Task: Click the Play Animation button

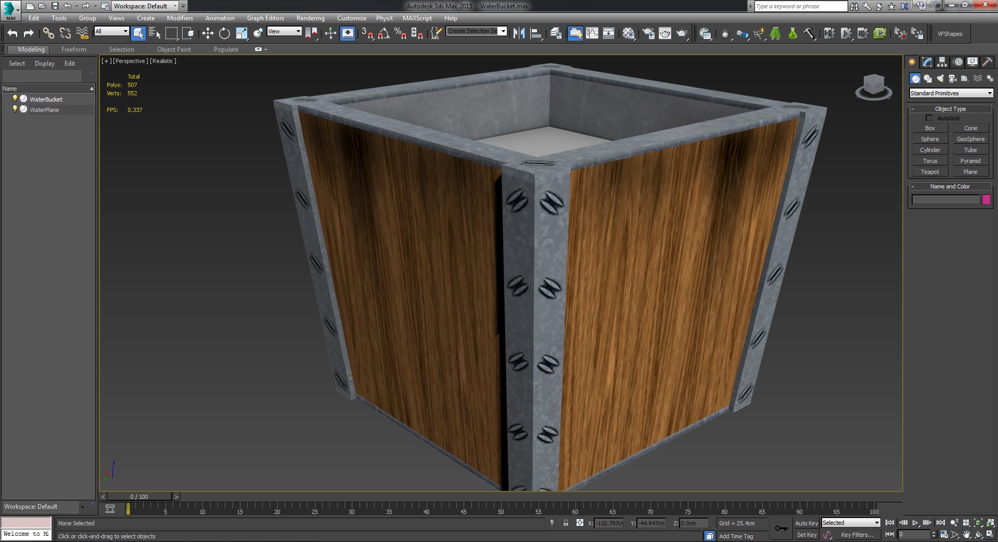Action: [915, 523]
